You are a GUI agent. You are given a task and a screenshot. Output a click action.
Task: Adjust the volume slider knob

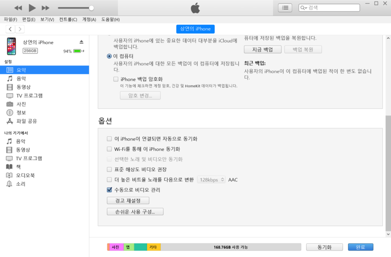point(91,8)
